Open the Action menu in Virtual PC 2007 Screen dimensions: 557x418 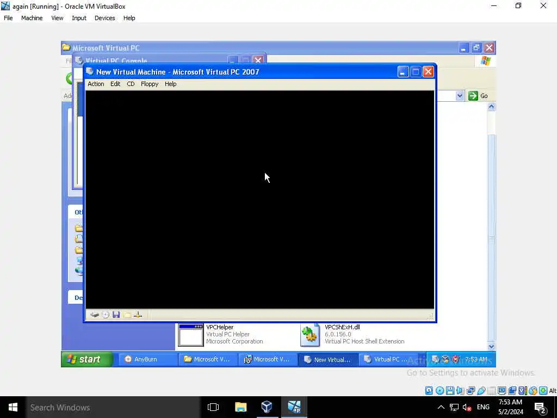pyautogui.click(x=96, y=84)
